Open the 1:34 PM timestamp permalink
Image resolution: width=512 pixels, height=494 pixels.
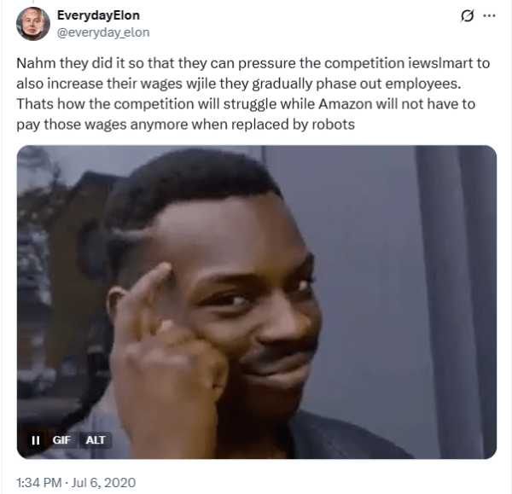39,483
